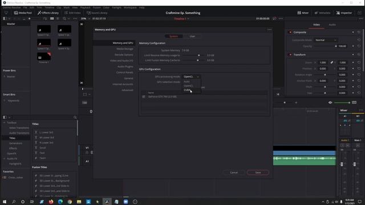Viewport: 365px width, 205px height.
Task: Toggle the V1 track lock icon
Action: (87, 153)
